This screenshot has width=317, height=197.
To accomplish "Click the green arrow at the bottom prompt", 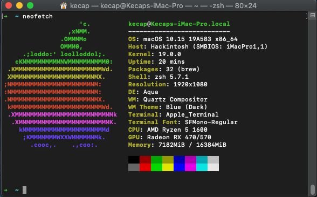I will pos(5,190).
